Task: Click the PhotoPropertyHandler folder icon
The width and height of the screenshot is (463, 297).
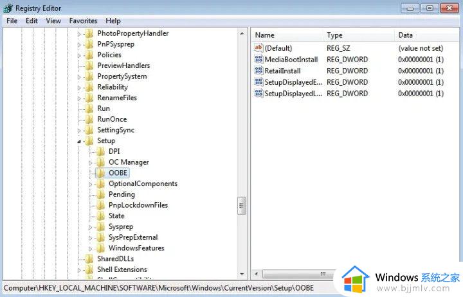Action: [89, 33]
